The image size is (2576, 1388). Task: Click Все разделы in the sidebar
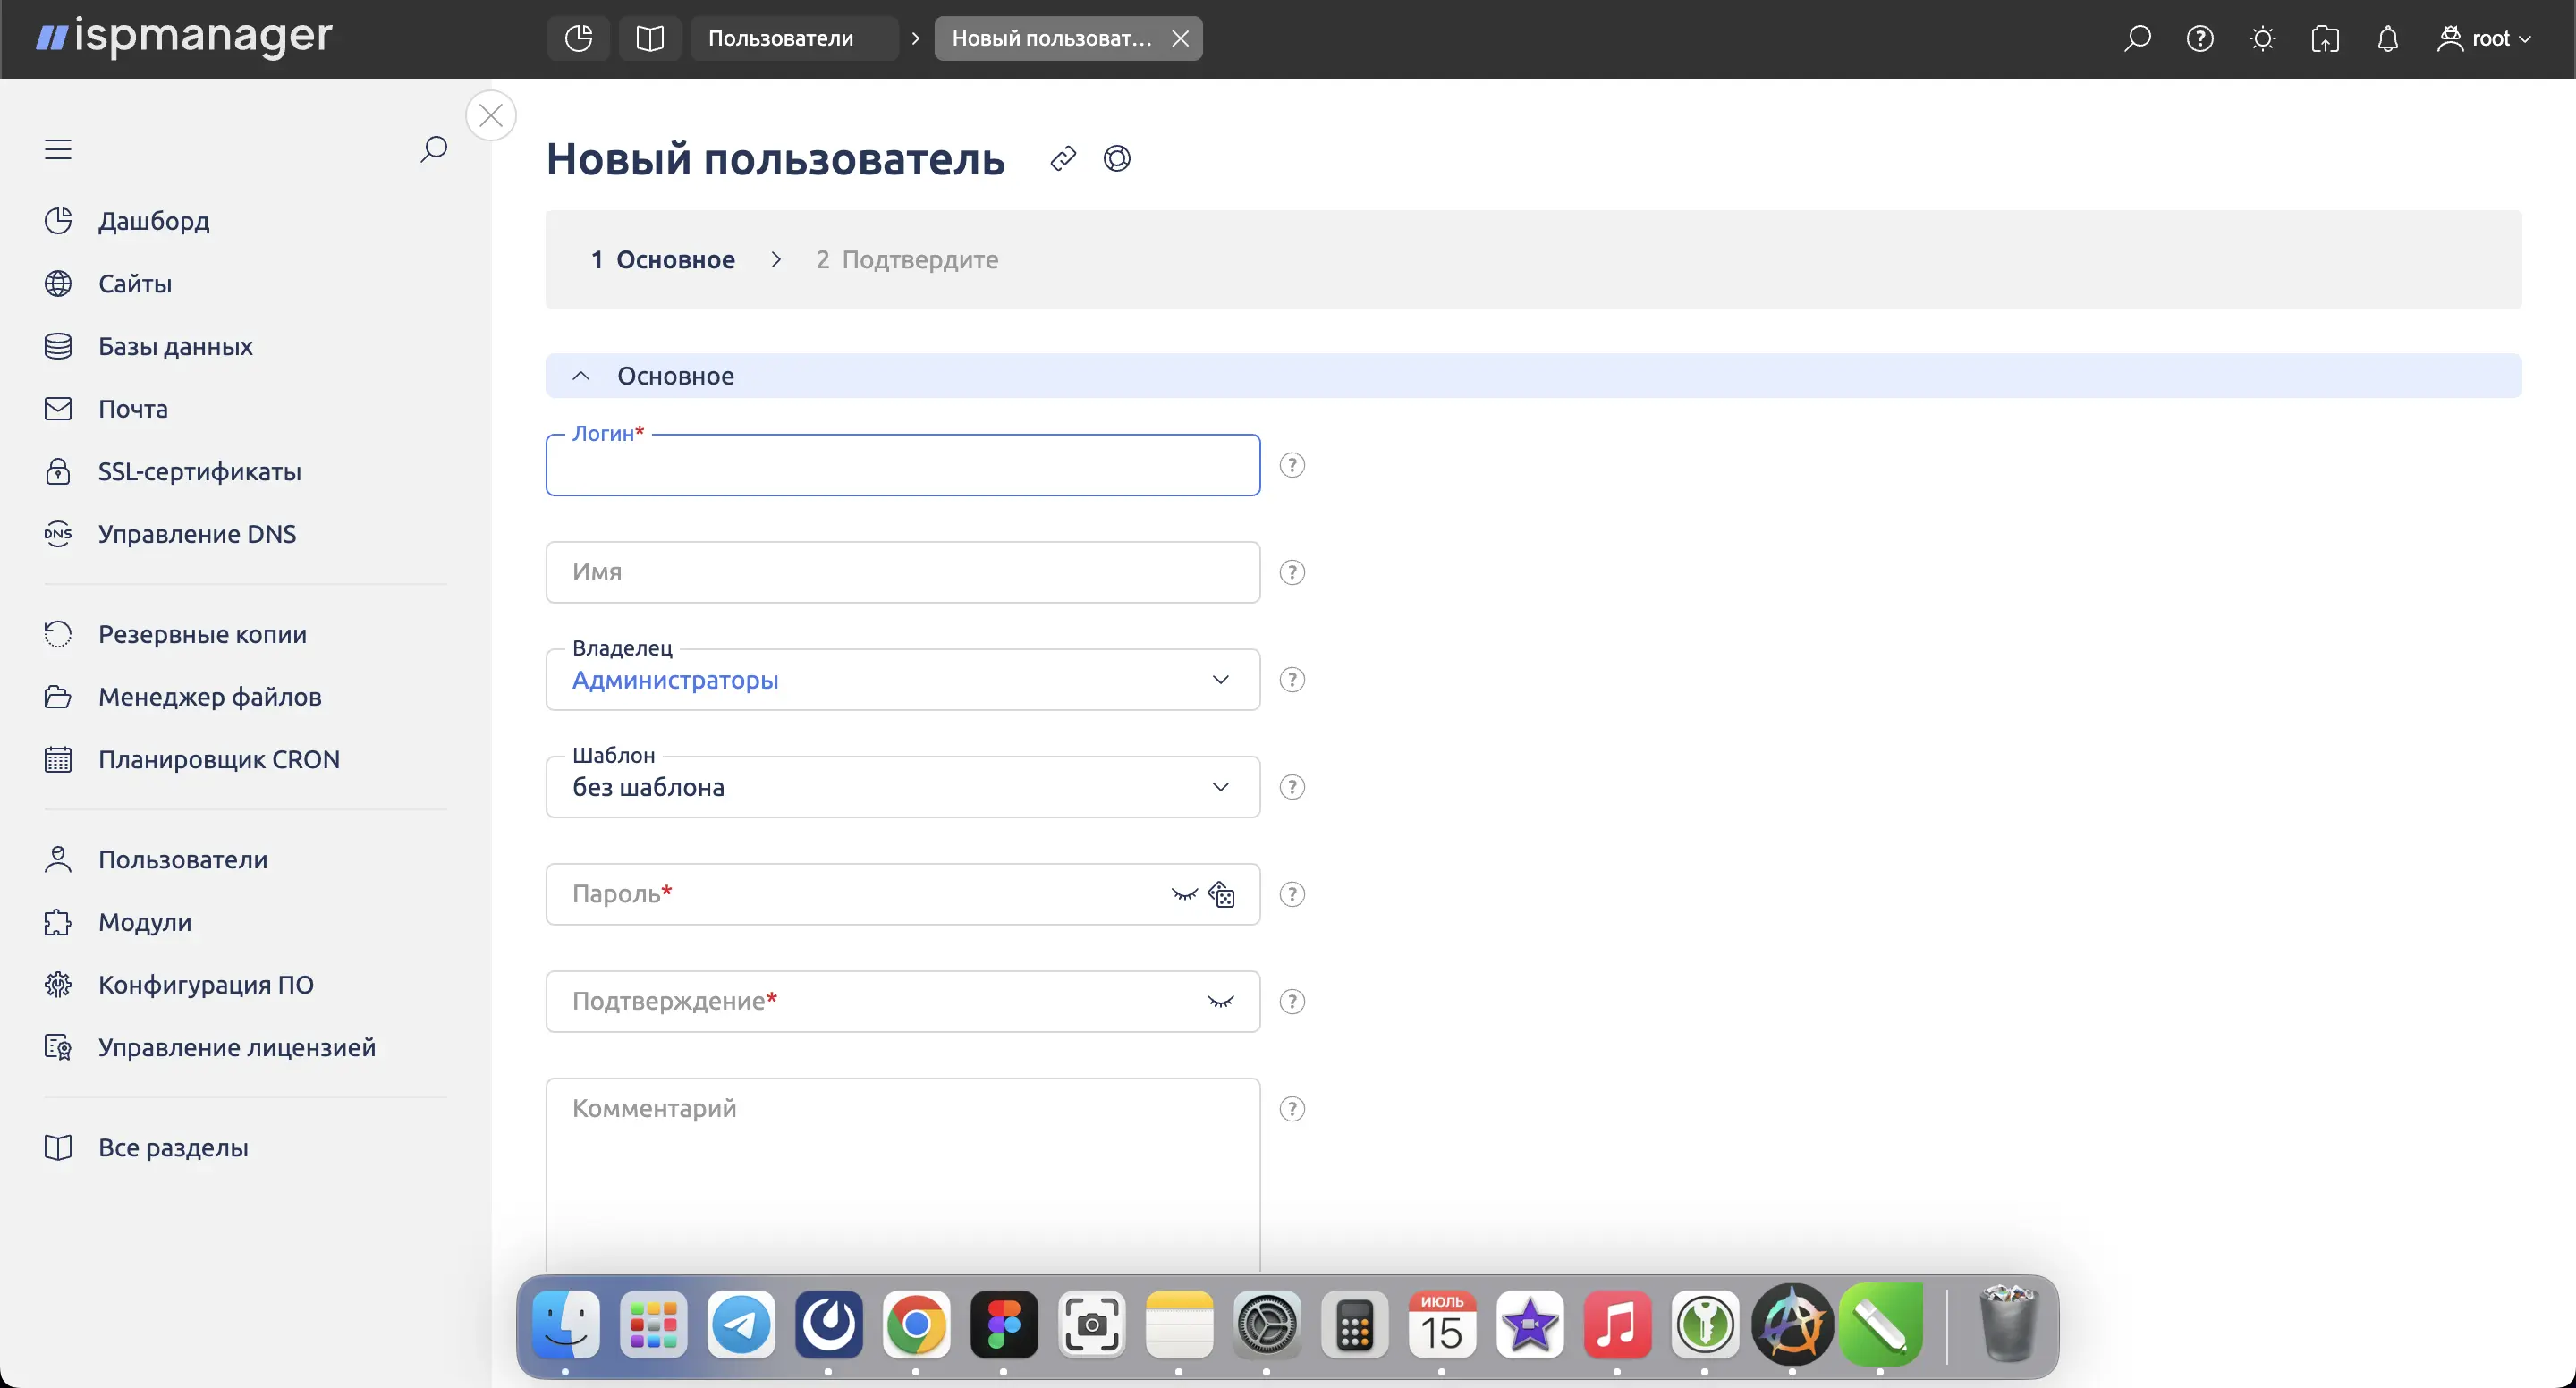coord(173,1147)
